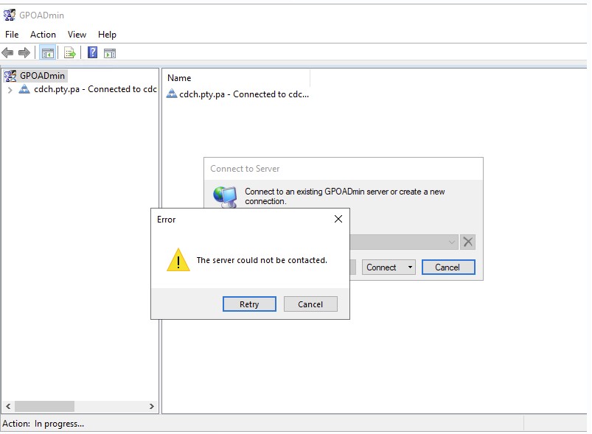Toggle the Show/Hide Console Tree icon

pos(47,52)
